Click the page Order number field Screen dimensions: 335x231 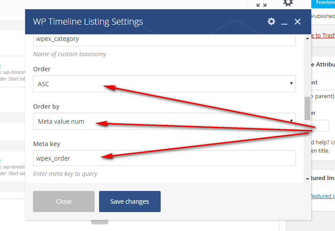[x=320, y=125]
